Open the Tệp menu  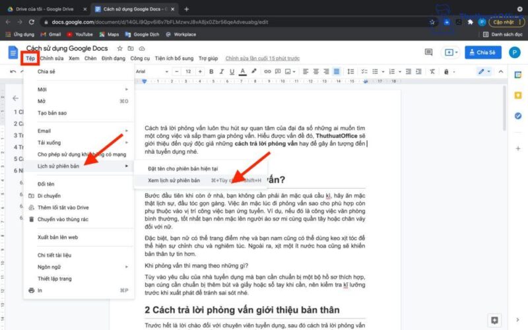tap(30, 58)
